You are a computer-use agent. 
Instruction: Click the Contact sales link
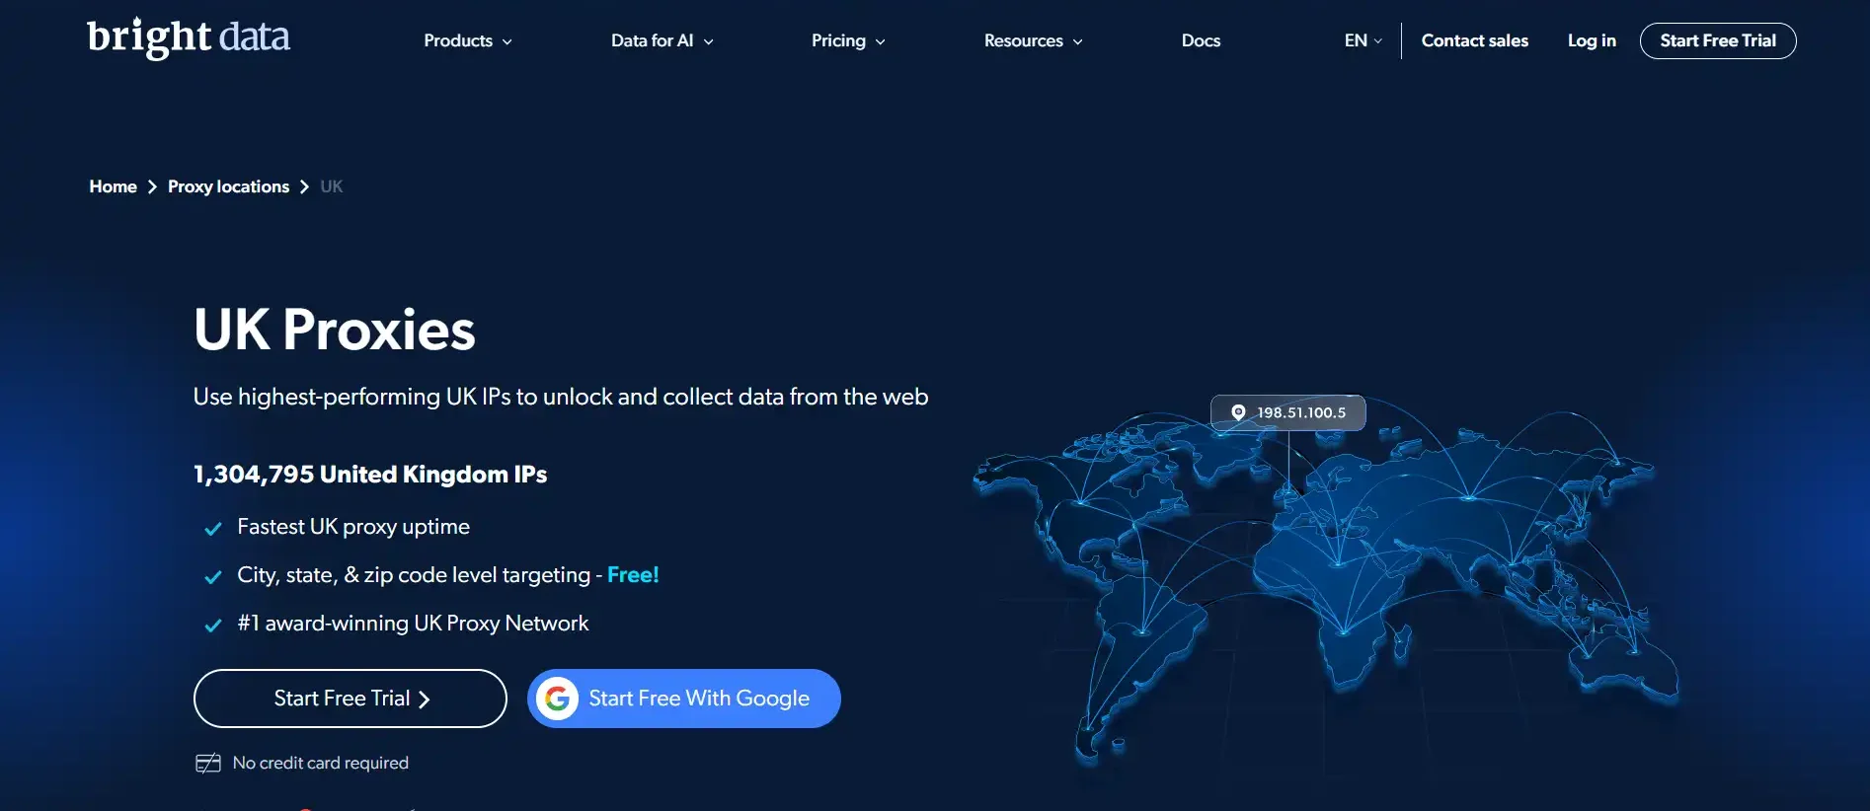click(1475, 40)
